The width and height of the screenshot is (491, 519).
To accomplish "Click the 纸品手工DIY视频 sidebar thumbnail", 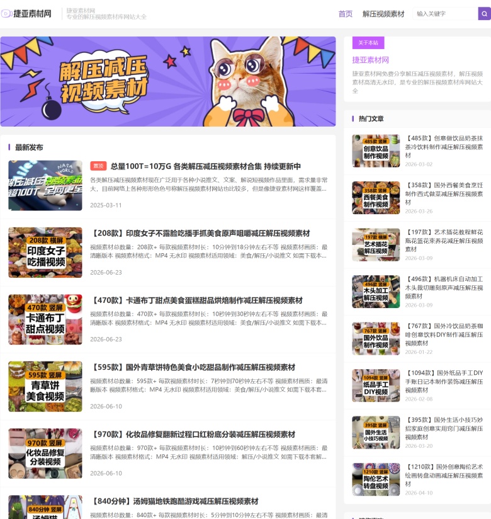I will (376, 385).
